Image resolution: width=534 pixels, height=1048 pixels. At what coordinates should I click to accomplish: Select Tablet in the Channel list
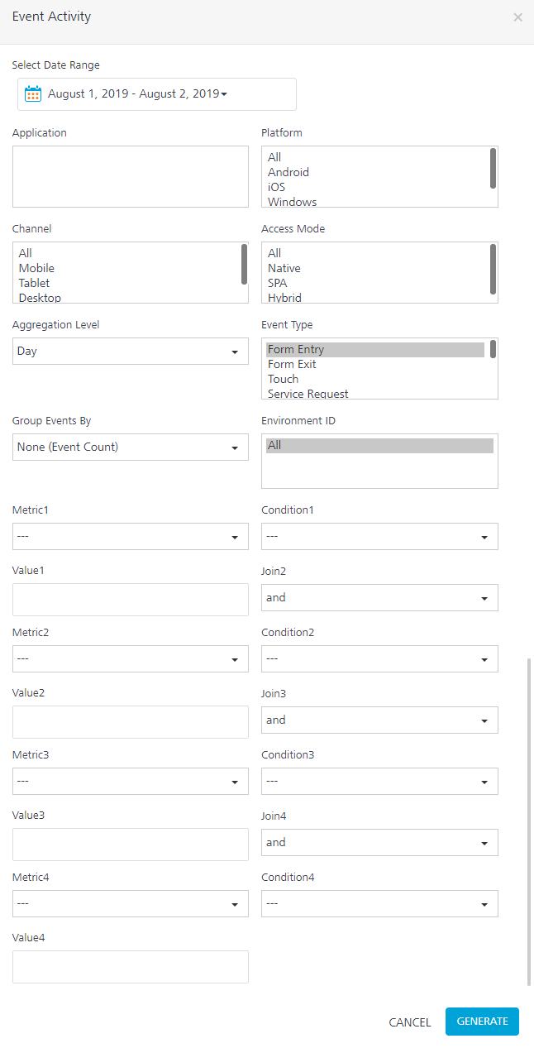click(x=34, y=283)
